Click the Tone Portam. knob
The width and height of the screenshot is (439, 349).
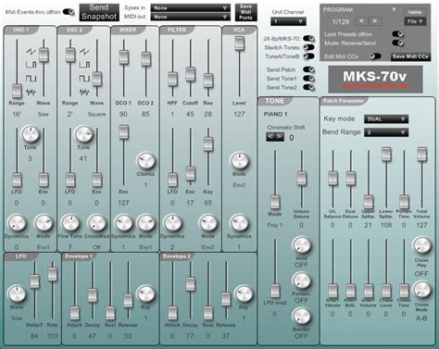pos(301,280)
